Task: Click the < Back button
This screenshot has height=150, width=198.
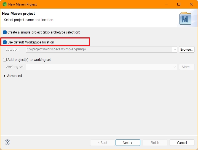Action: pos(103,143)
